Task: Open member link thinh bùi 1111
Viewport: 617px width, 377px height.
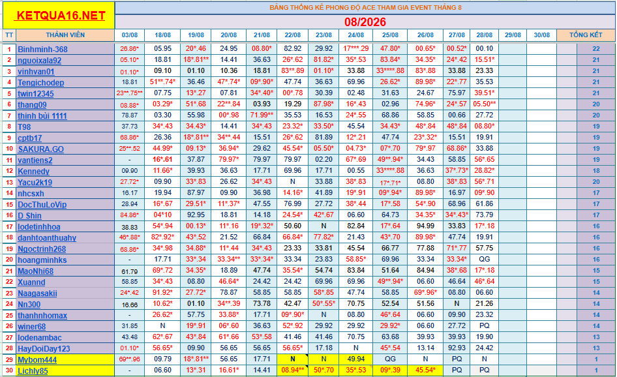Action: pyautogui.click(x=42, y=115)
